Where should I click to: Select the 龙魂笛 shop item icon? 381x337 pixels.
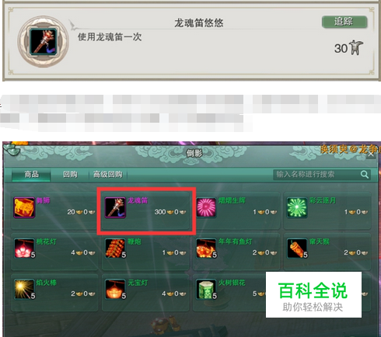[x=115, y=207]
